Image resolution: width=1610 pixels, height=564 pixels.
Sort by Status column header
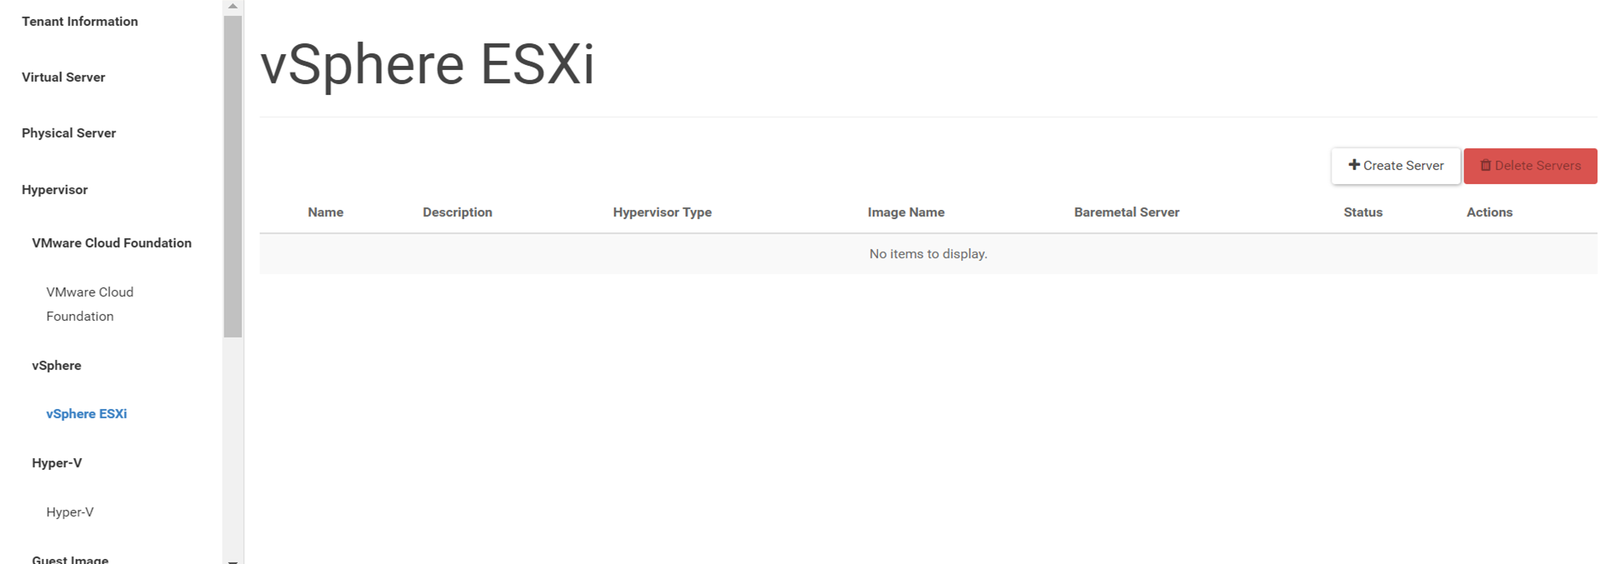tap(1362, 212)
